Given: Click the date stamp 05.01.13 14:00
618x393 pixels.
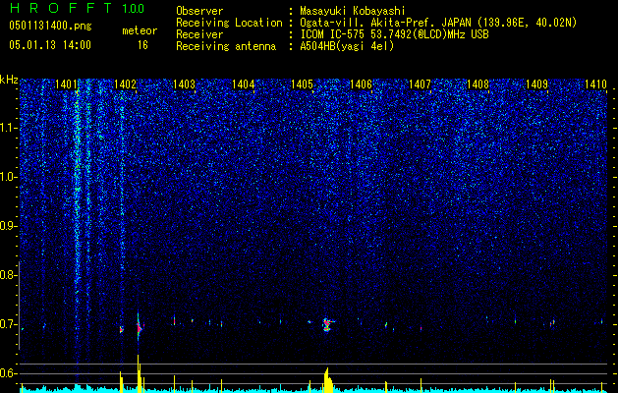Looking at the screenshot, I should click(x=50, y=45).
